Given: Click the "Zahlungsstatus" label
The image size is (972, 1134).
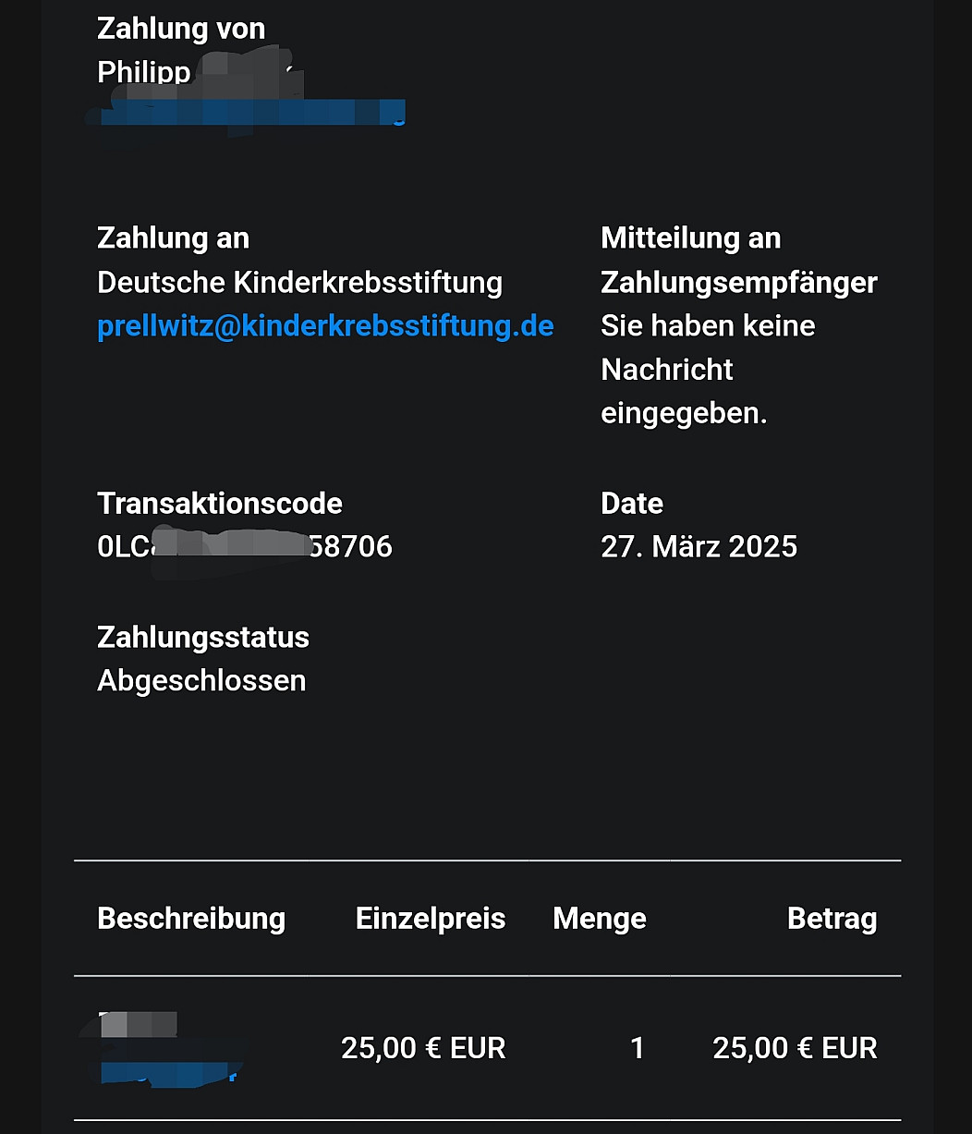Looking at the screenshot, I should click(203, 638).
